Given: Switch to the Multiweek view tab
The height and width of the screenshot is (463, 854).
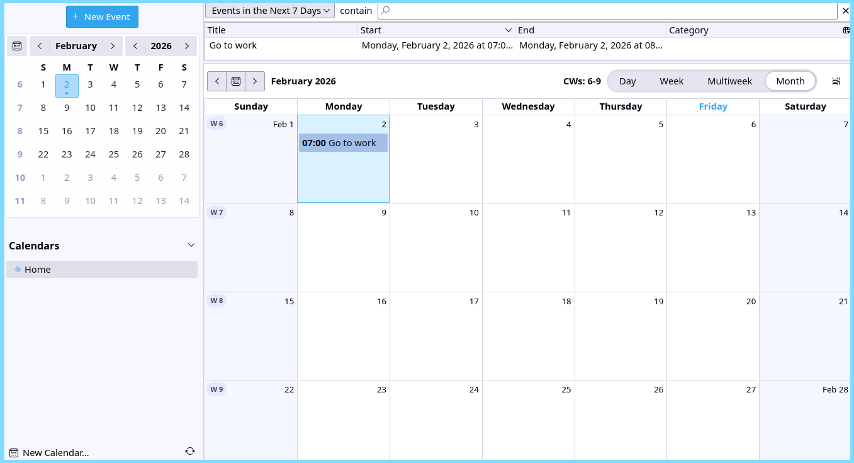Looking at the screenshot, I should 729,81.
